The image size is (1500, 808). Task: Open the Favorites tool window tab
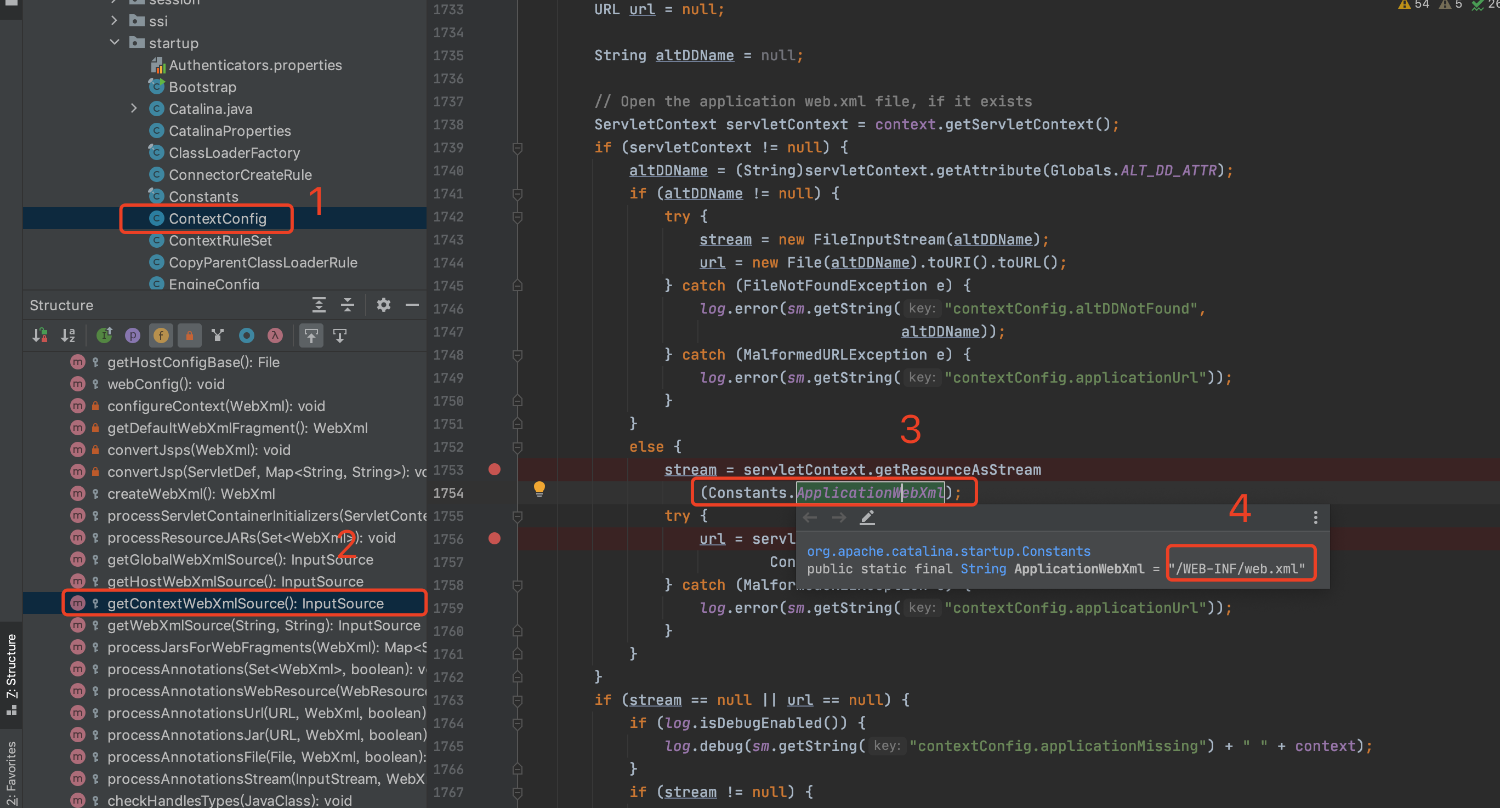click(11, 772)
